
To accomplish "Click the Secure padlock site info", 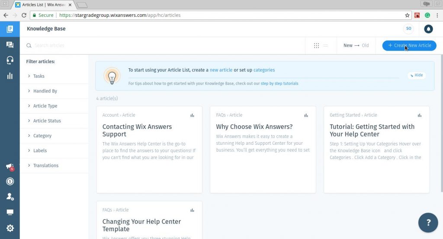I will coord(43,15).
